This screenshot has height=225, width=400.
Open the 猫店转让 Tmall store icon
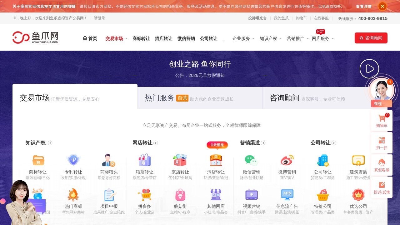pyautogui.click(x=144, y=160)
